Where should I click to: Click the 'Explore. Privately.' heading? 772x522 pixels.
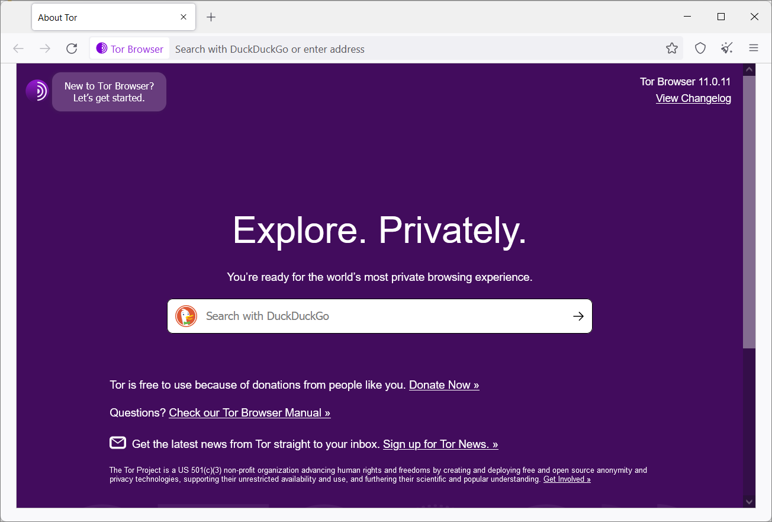(379, 230)
